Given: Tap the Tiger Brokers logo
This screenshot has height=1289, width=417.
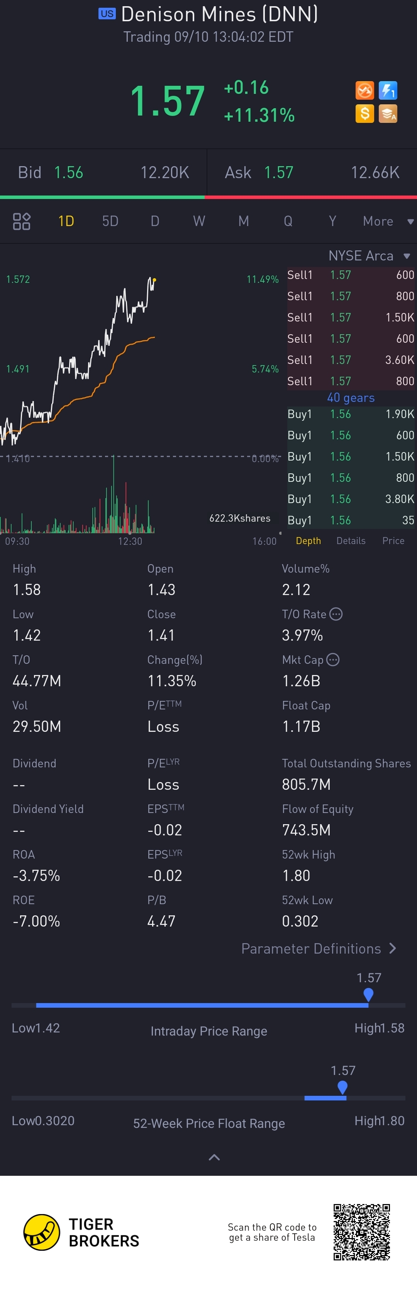Looking at the screenshot, I should (x=81, y=1233).
